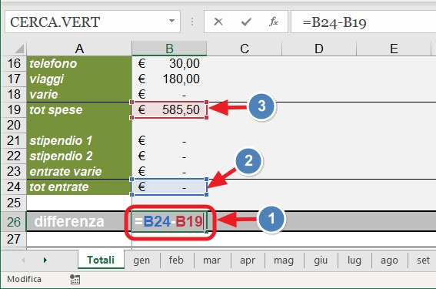Screen dimensions: 436x289
Task: Click the stipendio 2 label cell
Action: [79, 156]
